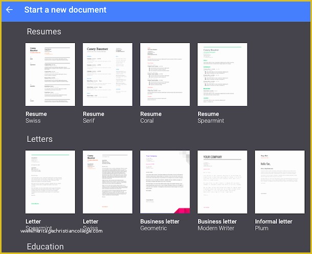The height and width of the screenshot is (254, 312).
Task: Click the 'Business letter Modern Writer' caption text
Action: click(217, 225)
